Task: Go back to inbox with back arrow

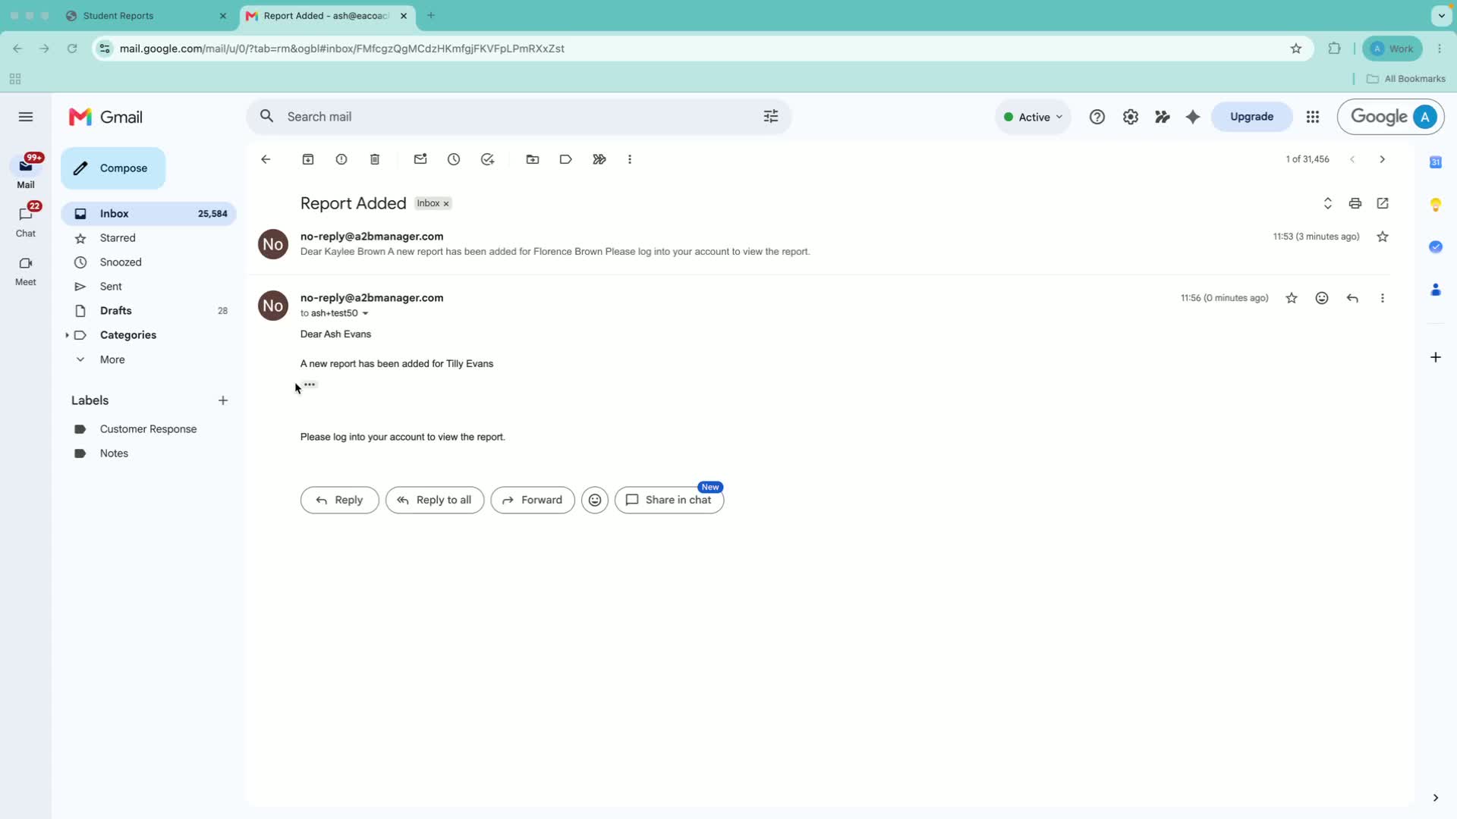Action: 266,159
